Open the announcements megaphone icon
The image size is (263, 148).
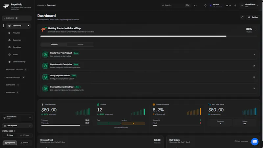pyautogui.click(x=195, y=5)
